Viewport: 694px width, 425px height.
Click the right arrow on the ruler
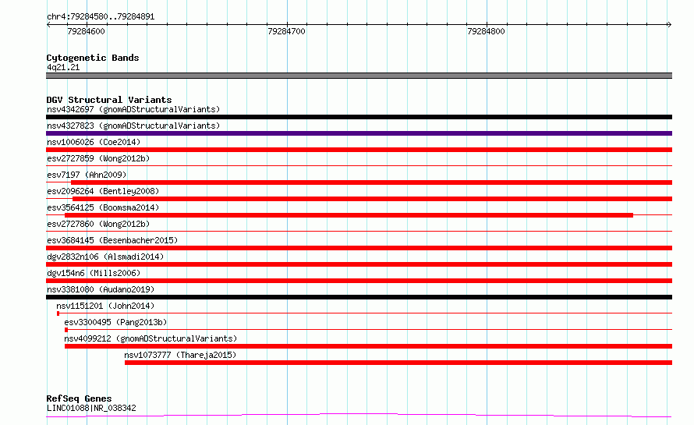pyautogui.click(x=669, y=25)
